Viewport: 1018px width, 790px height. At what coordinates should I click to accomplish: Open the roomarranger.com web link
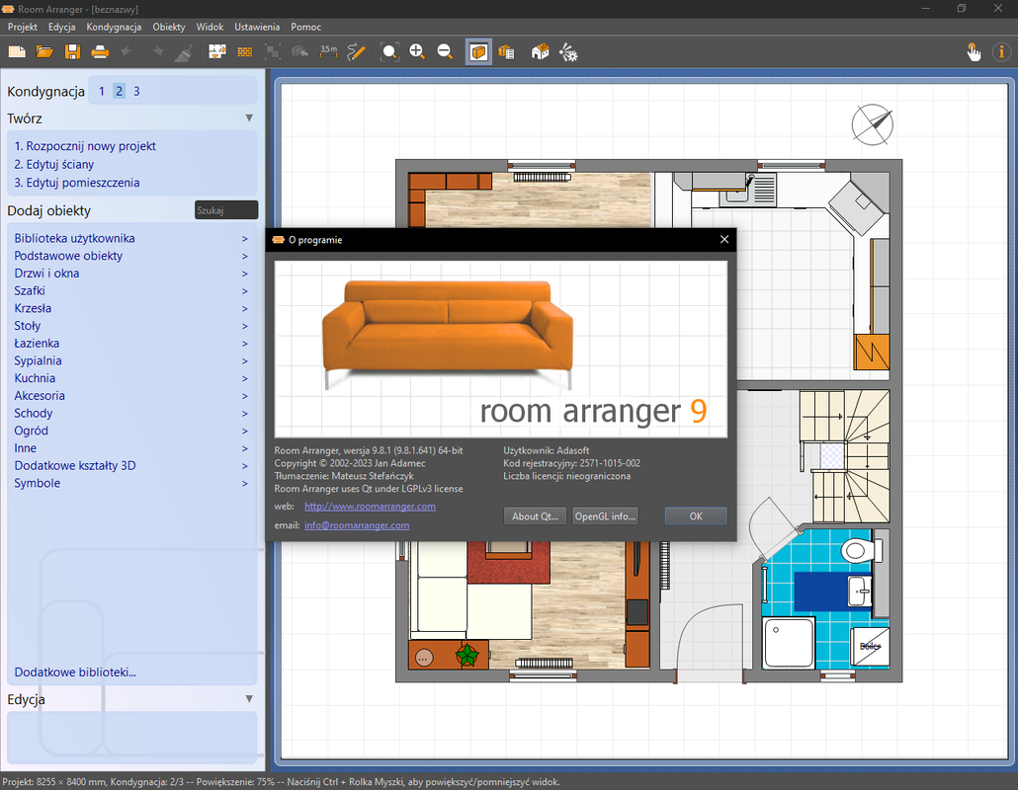point(370,506)
